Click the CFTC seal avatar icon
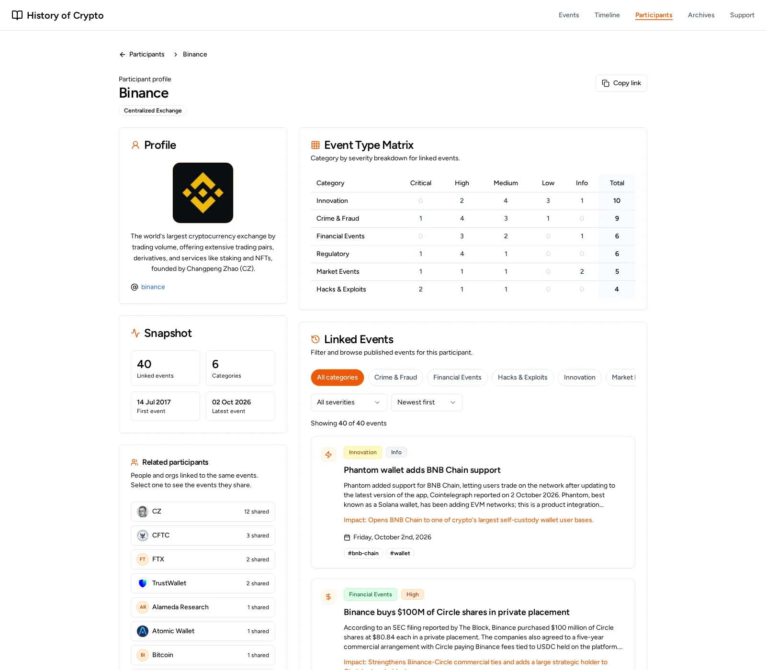The width and height of the screenshot is (766, 670). point(143,536)
